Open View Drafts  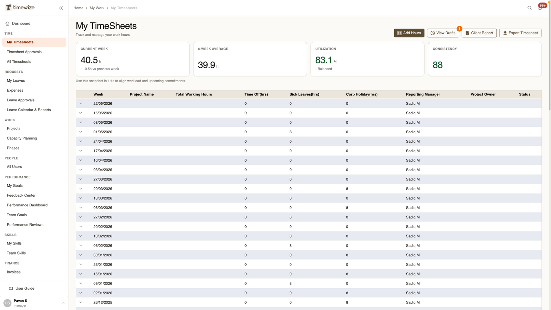[443, 33]
